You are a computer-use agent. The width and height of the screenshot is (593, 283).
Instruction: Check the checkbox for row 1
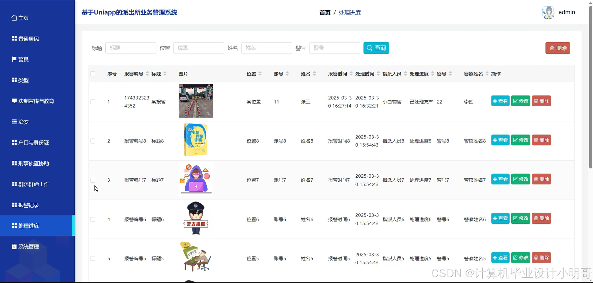[93, 101]
